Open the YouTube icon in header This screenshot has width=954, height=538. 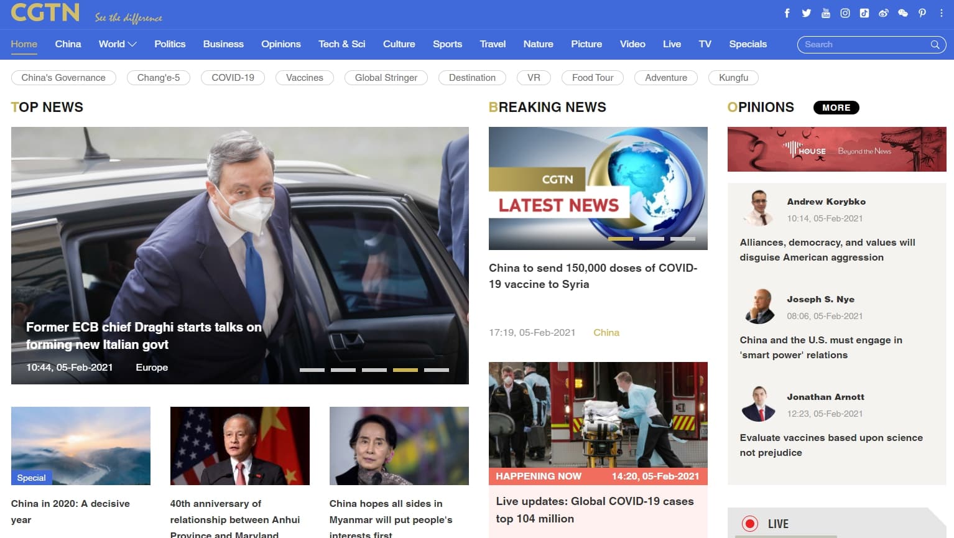[825, 13]
